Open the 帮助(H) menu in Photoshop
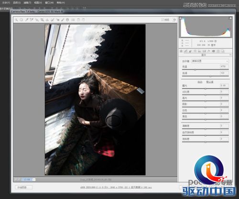This screenshot has width=239, height=199. [61, 3]
